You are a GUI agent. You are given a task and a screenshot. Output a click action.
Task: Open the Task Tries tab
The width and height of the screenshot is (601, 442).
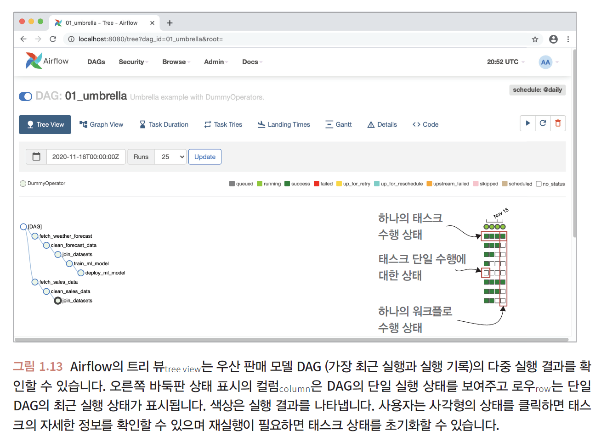pyautogui.click(x=223, y=124)
